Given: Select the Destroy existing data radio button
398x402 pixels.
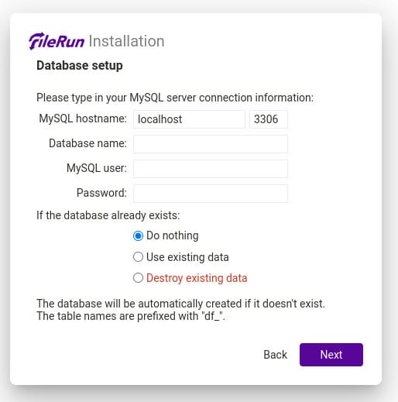Looking at the screenshot, I should pos(138,278).
